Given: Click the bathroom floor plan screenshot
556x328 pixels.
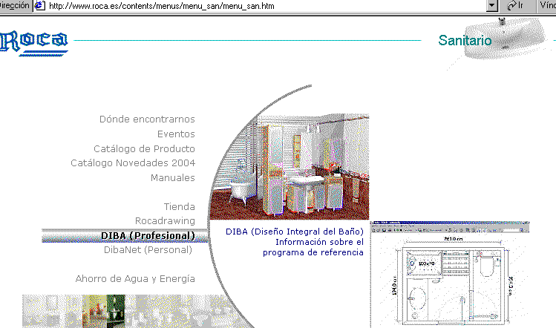Looking at the screenshot, I should (450, 275).
